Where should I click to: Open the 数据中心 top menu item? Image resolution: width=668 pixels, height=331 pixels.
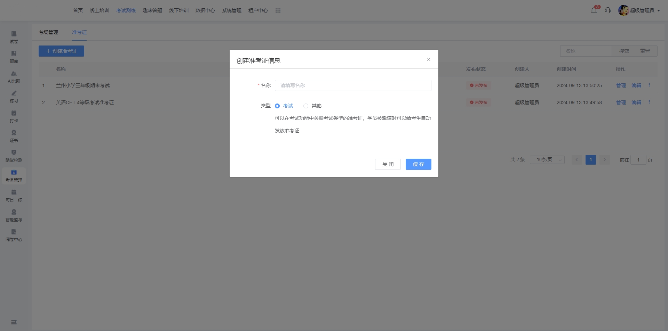[x=205, y=10]
